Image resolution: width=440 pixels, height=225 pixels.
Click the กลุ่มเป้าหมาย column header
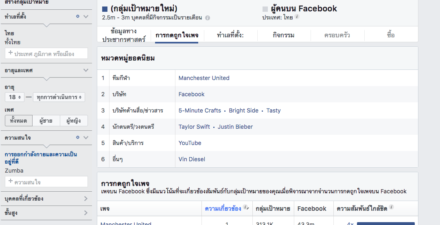(x=273, y=208)
